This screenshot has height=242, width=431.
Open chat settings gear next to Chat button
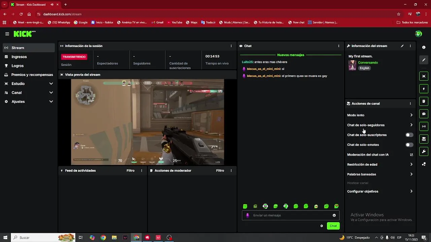pos(322,226)
